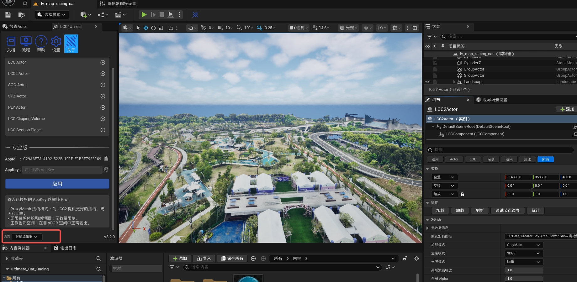Click the viewport layout grid icon
Image resolution: width=577 pixels, height=282 pixels.
coord(415,28)
